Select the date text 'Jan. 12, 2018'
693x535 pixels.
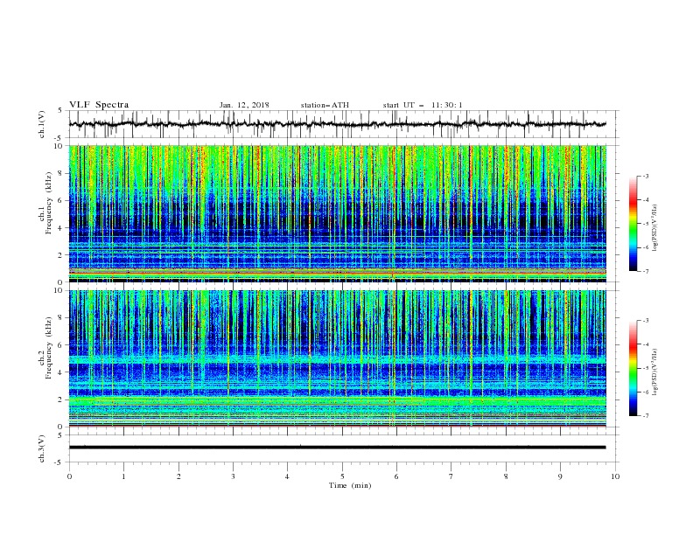coord(244,105)
